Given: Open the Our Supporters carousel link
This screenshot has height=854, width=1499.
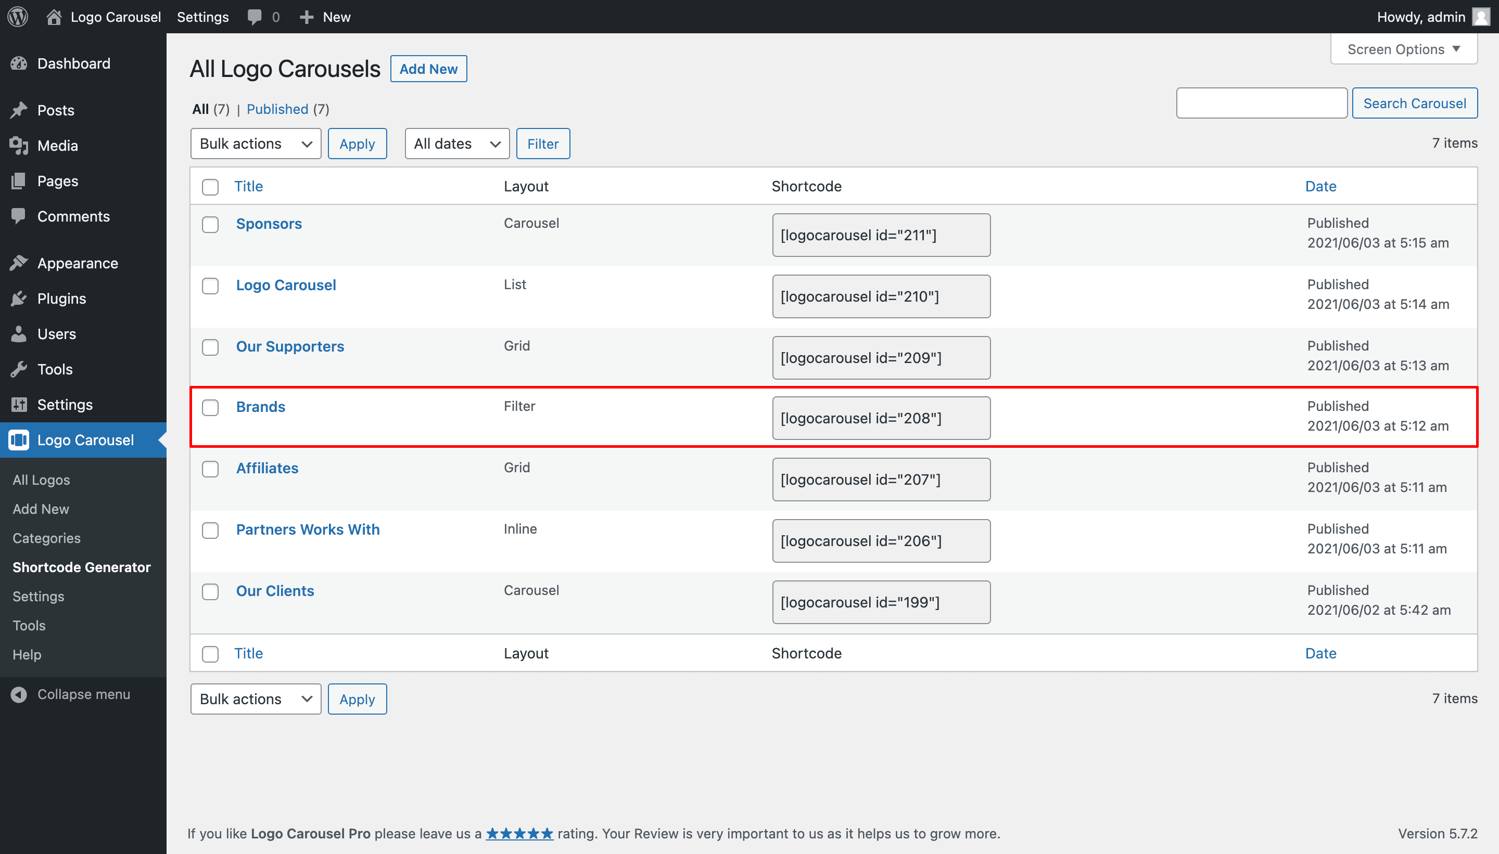Looking at the screenshot, I should point(290,346).
